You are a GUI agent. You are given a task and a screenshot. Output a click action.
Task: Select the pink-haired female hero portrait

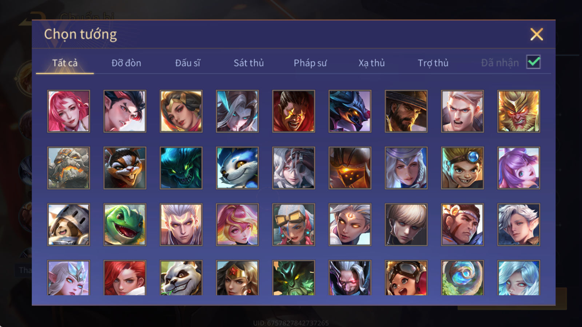[68, 111]
